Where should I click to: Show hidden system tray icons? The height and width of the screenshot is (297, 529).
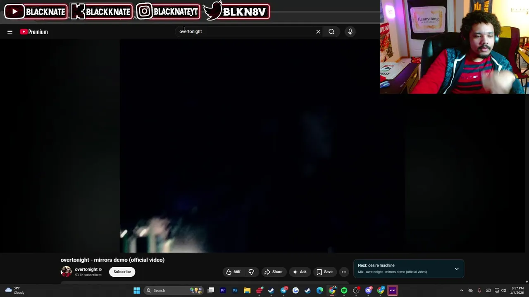coord(462,290)
